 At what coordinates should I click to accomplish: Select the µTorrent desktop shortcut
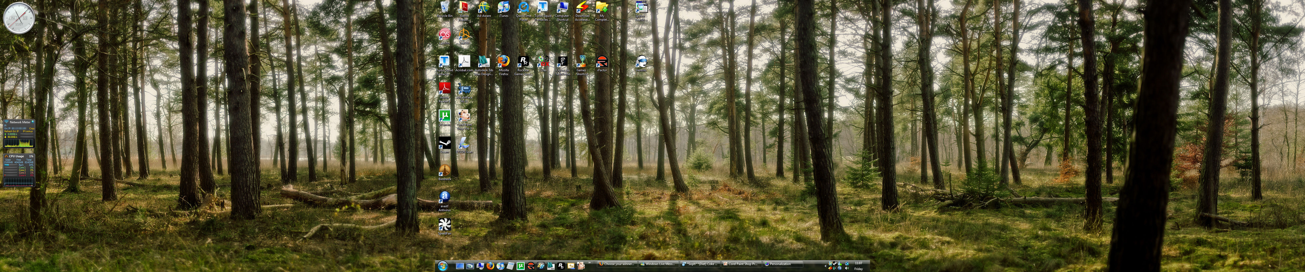pos(444,118)
